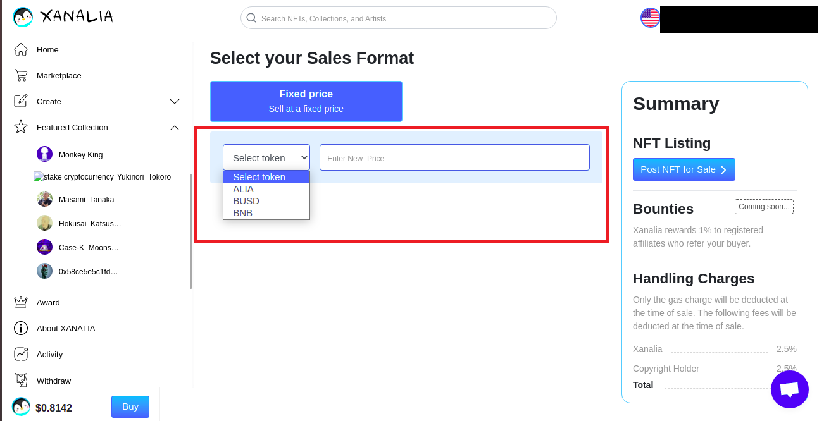
Task: Click the Enter New Price field
Action: (x=454, y=157)
